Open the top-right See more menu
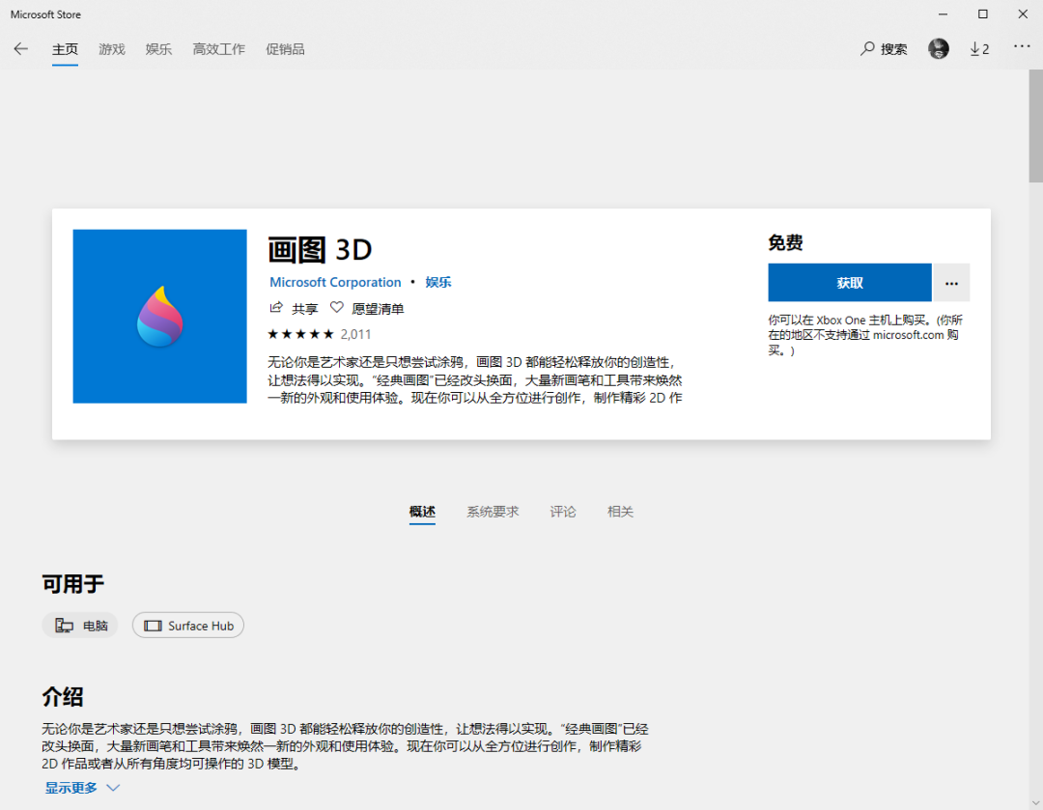1043x810 pixels. (x=1022, y=46)
